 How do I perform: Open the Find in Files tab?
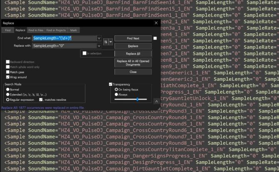[x=36, y=30]
